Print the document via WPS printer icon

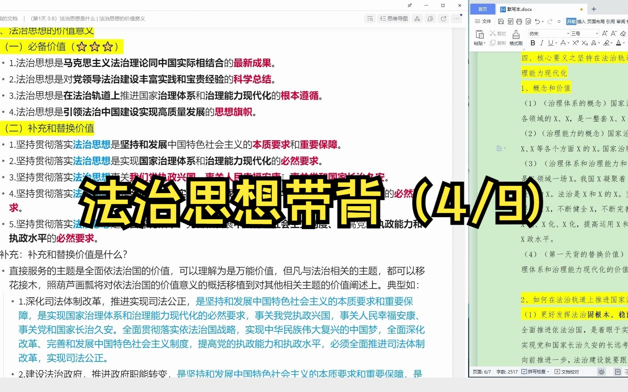pos(519,21)
